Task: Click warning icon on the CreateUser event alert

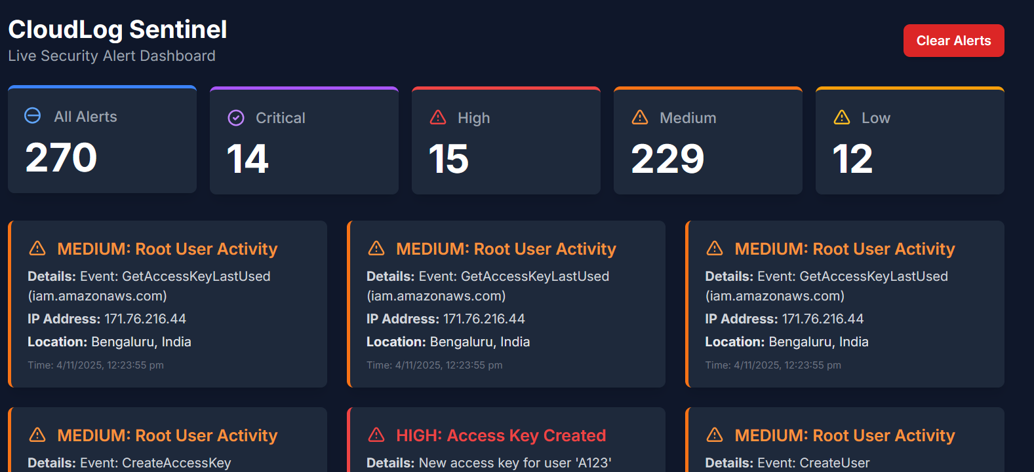Action: pyautogui.click(x=715, y=435)
